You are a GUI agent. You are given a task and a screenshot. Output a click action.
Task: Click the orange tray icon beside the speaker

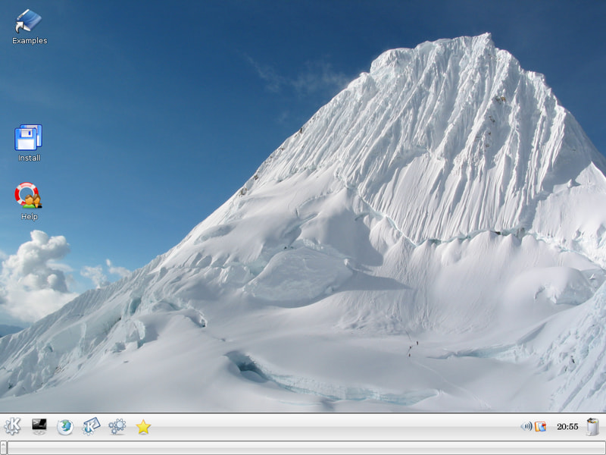(540, 427)
